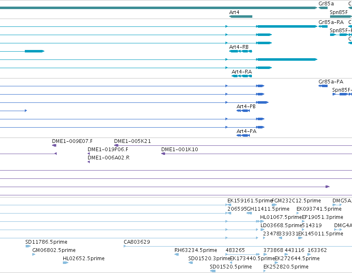The width and height of the screenshot is (352, 273).
Task: Select the GM06802.5prime EST label
Action: pos(54,250)
